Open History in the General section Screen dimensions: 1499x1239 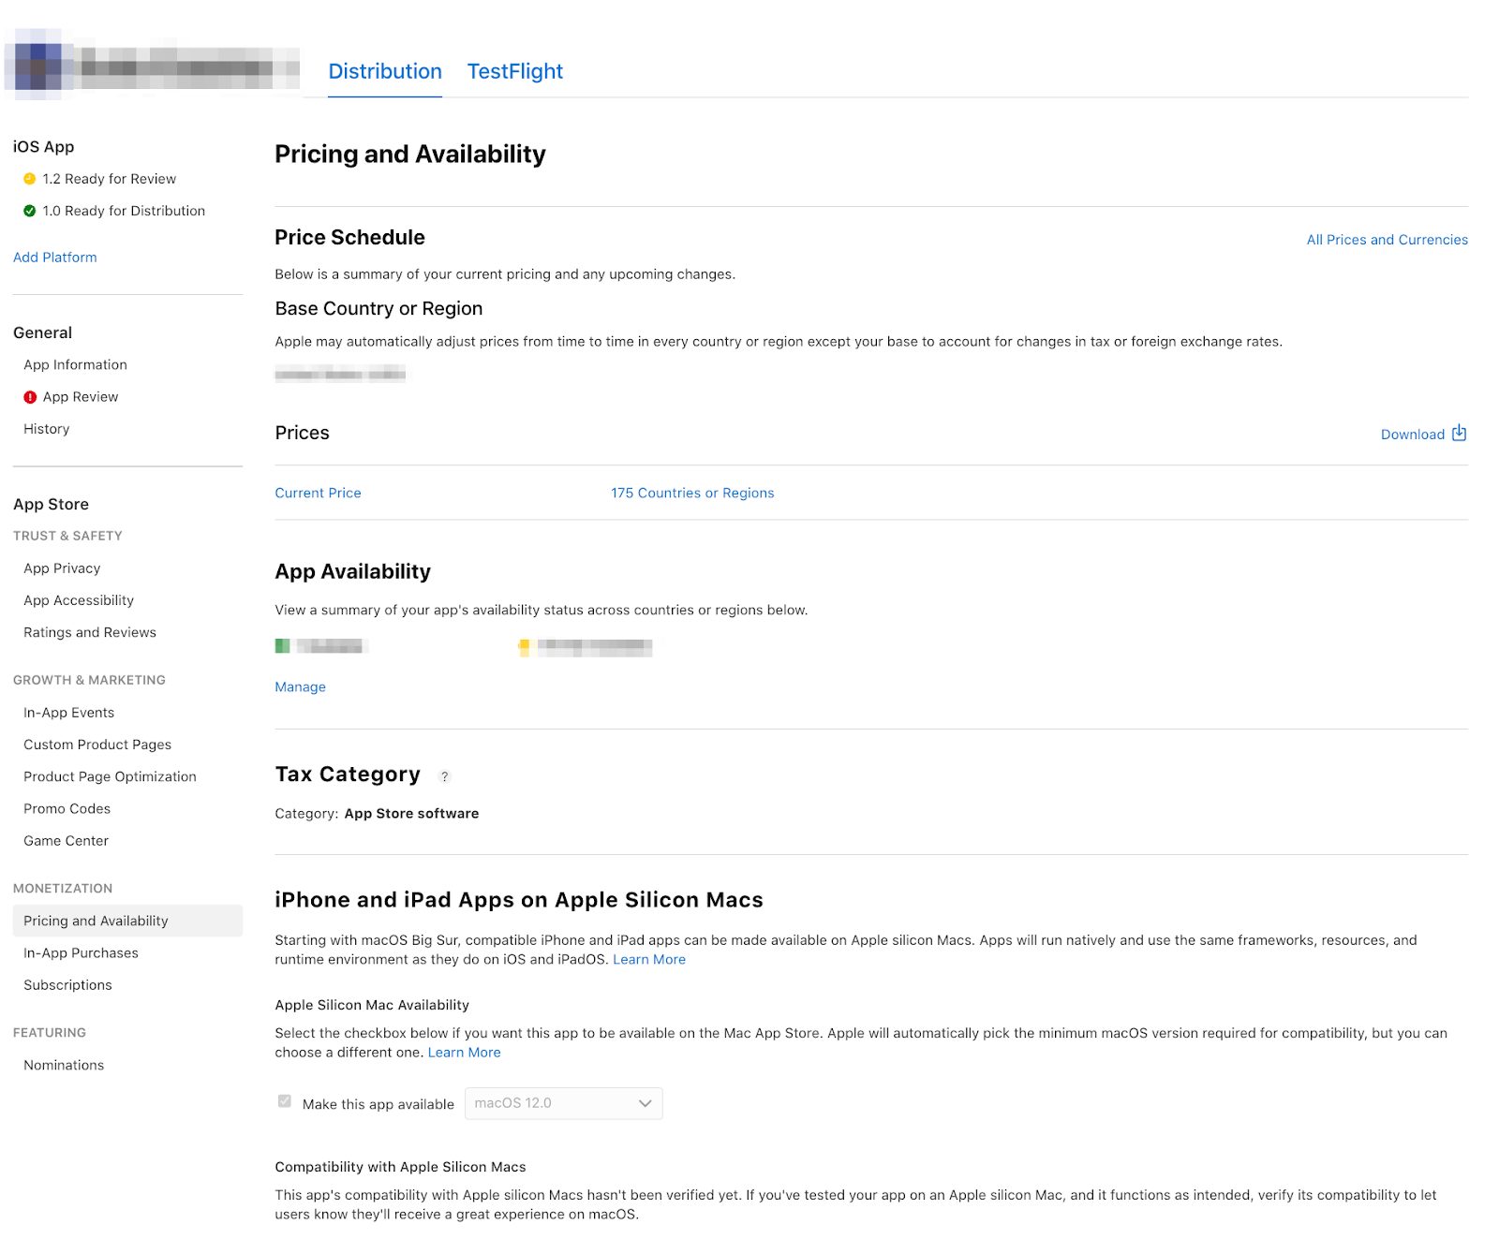pos(47,429)
